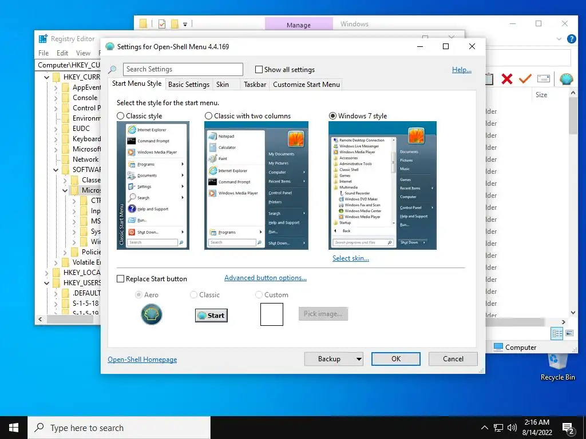Viewport: 586px width, 439px height.
Task: Select the Console key in Registry Editor
Action: click(85, 97)
